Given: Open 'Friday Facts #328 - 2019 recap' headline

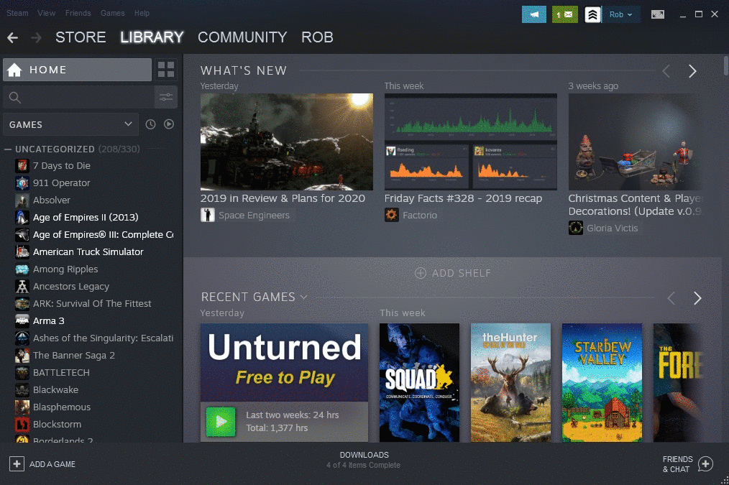Looking at the screenshot, I should coord(463,198).
